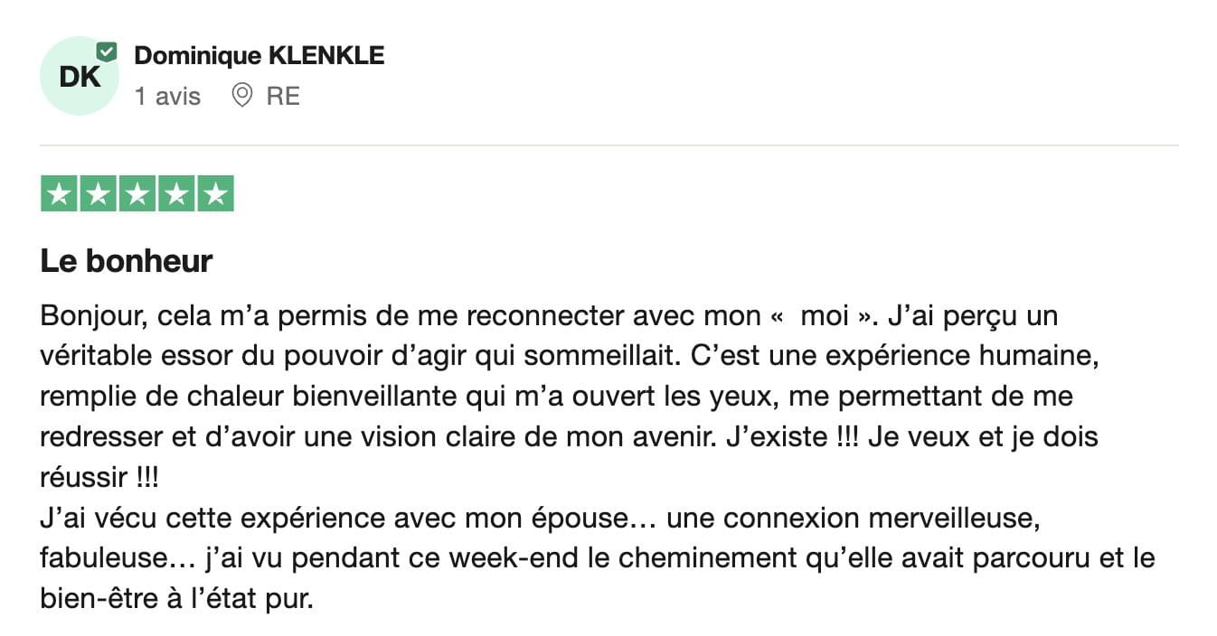Click the closing line "bien-être à l'état pur"
1217x636 pixels.
[176, 599]
